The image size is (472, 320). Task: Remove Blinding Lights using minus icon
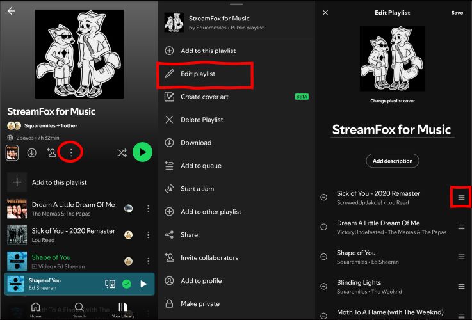click(324, 286)
